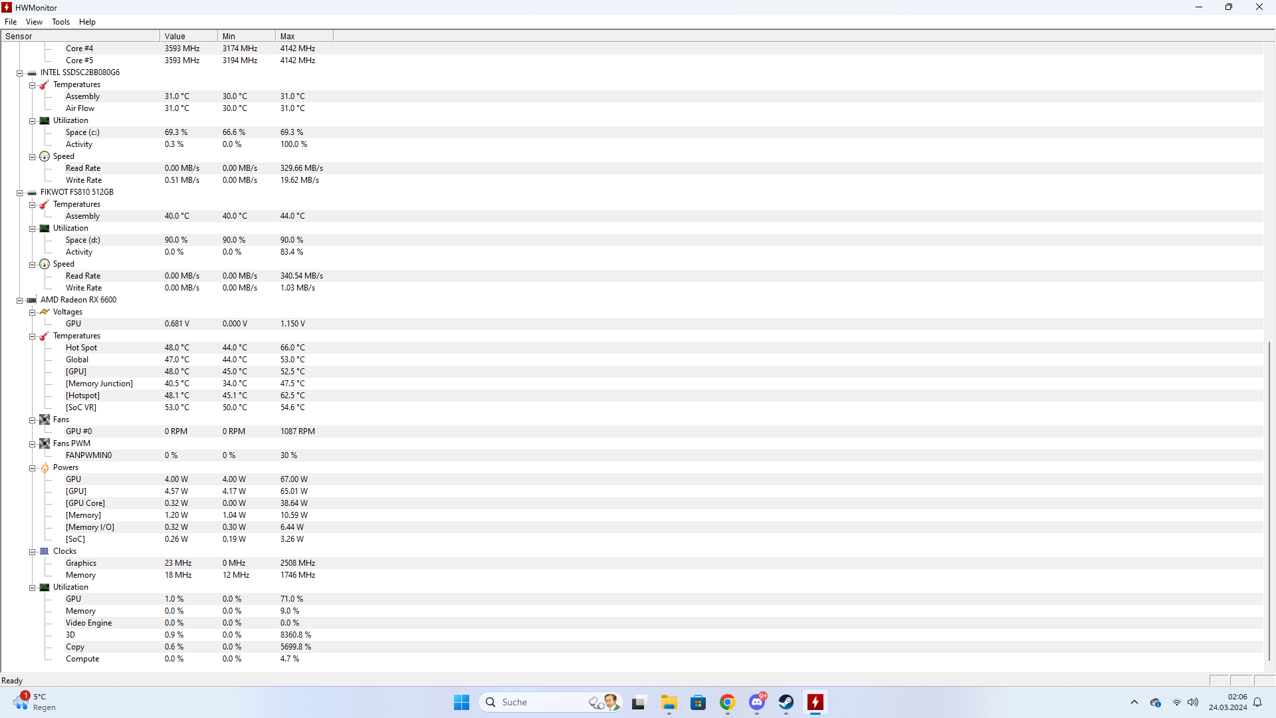
Task: Collapse the FIKWOT FS810 512GB node
Action: point(20,193)
